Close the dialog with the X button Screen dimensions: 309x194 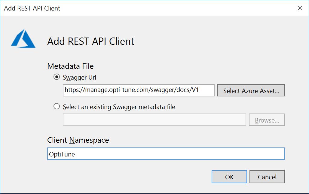tap(300, 8)
